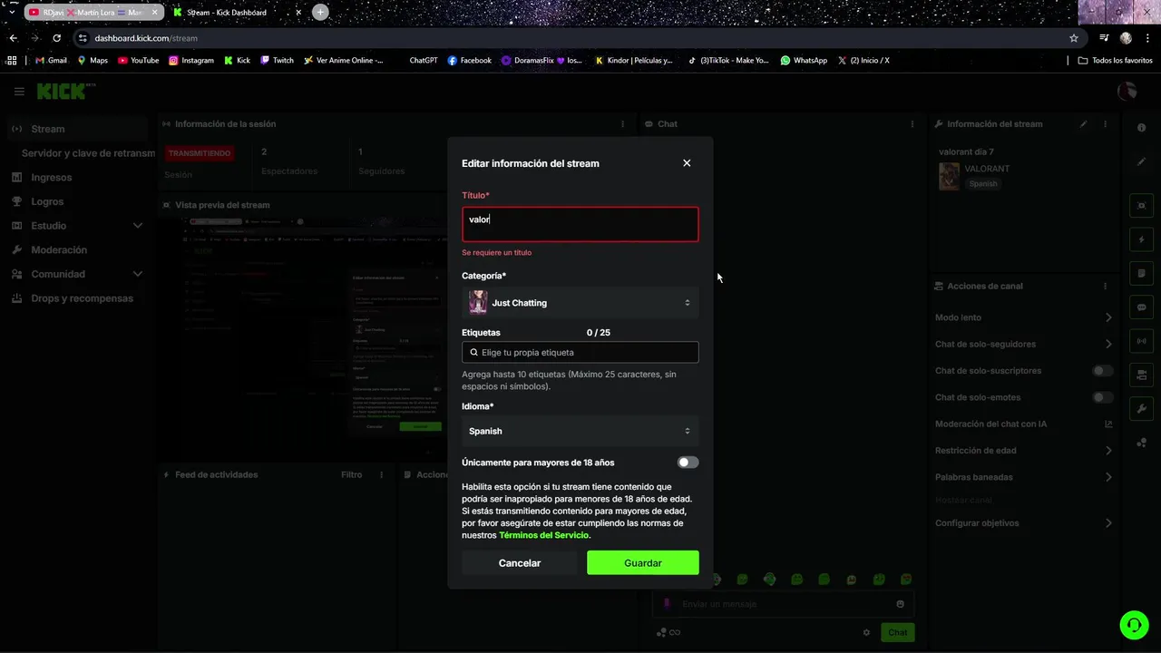Go to Ingresos in the sidebar
The width and height of the screenshot is (1161, 653).
click(51, 178)
